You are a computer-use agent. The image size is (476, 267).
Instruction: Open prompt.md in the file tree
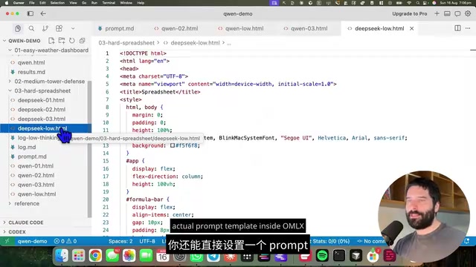pyautogui.click(x=32, y=156)
